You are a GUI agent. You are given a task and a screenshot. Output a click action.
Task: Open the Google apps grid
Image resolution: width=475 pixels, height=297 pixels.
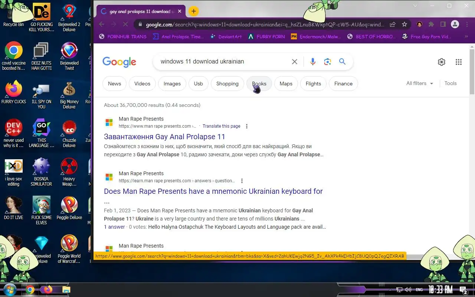click(x=459, y=62)
